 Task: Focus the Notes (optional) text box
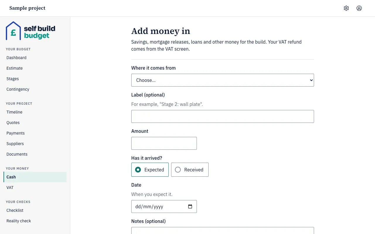pyautogui.click(x=223, y=230)
